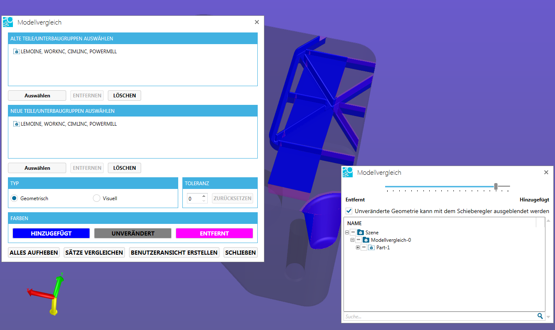Decrease Toleranz with the down arrow
This screenshot has width=555, height=330.
tap(204, 201)
